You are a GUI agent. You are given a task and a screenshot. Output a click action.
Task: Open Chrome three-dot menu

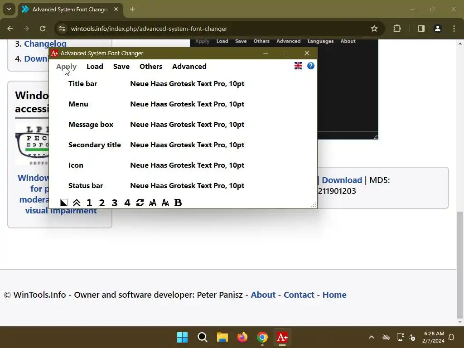pos(454,29)
